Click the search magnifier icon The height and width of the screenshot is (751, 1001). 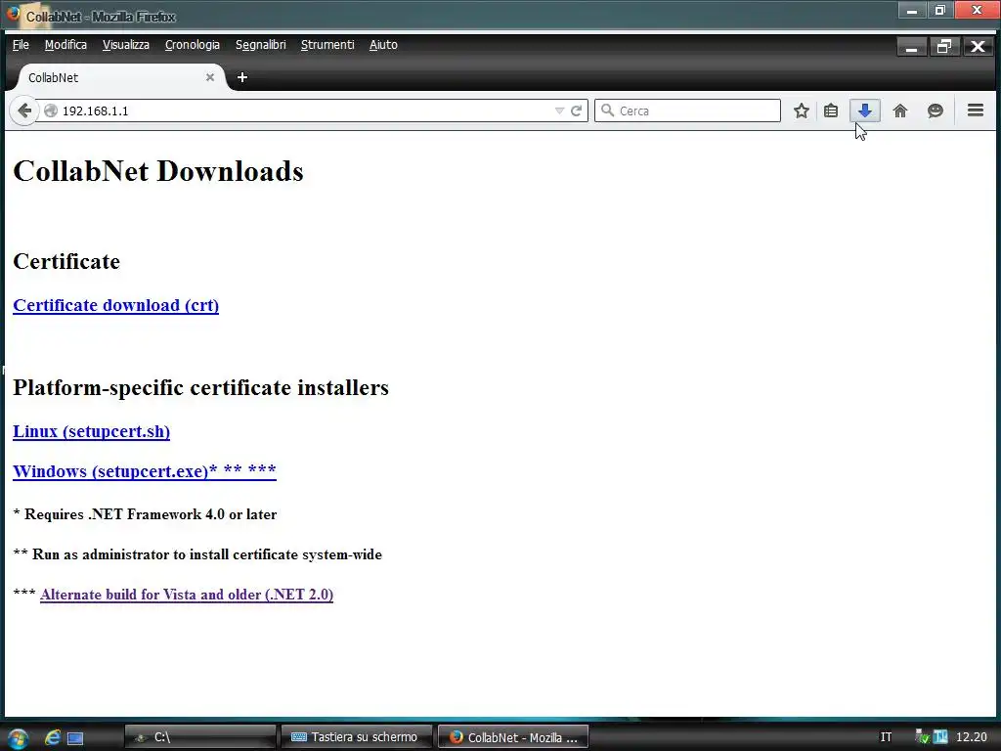[x=607, y=110]
